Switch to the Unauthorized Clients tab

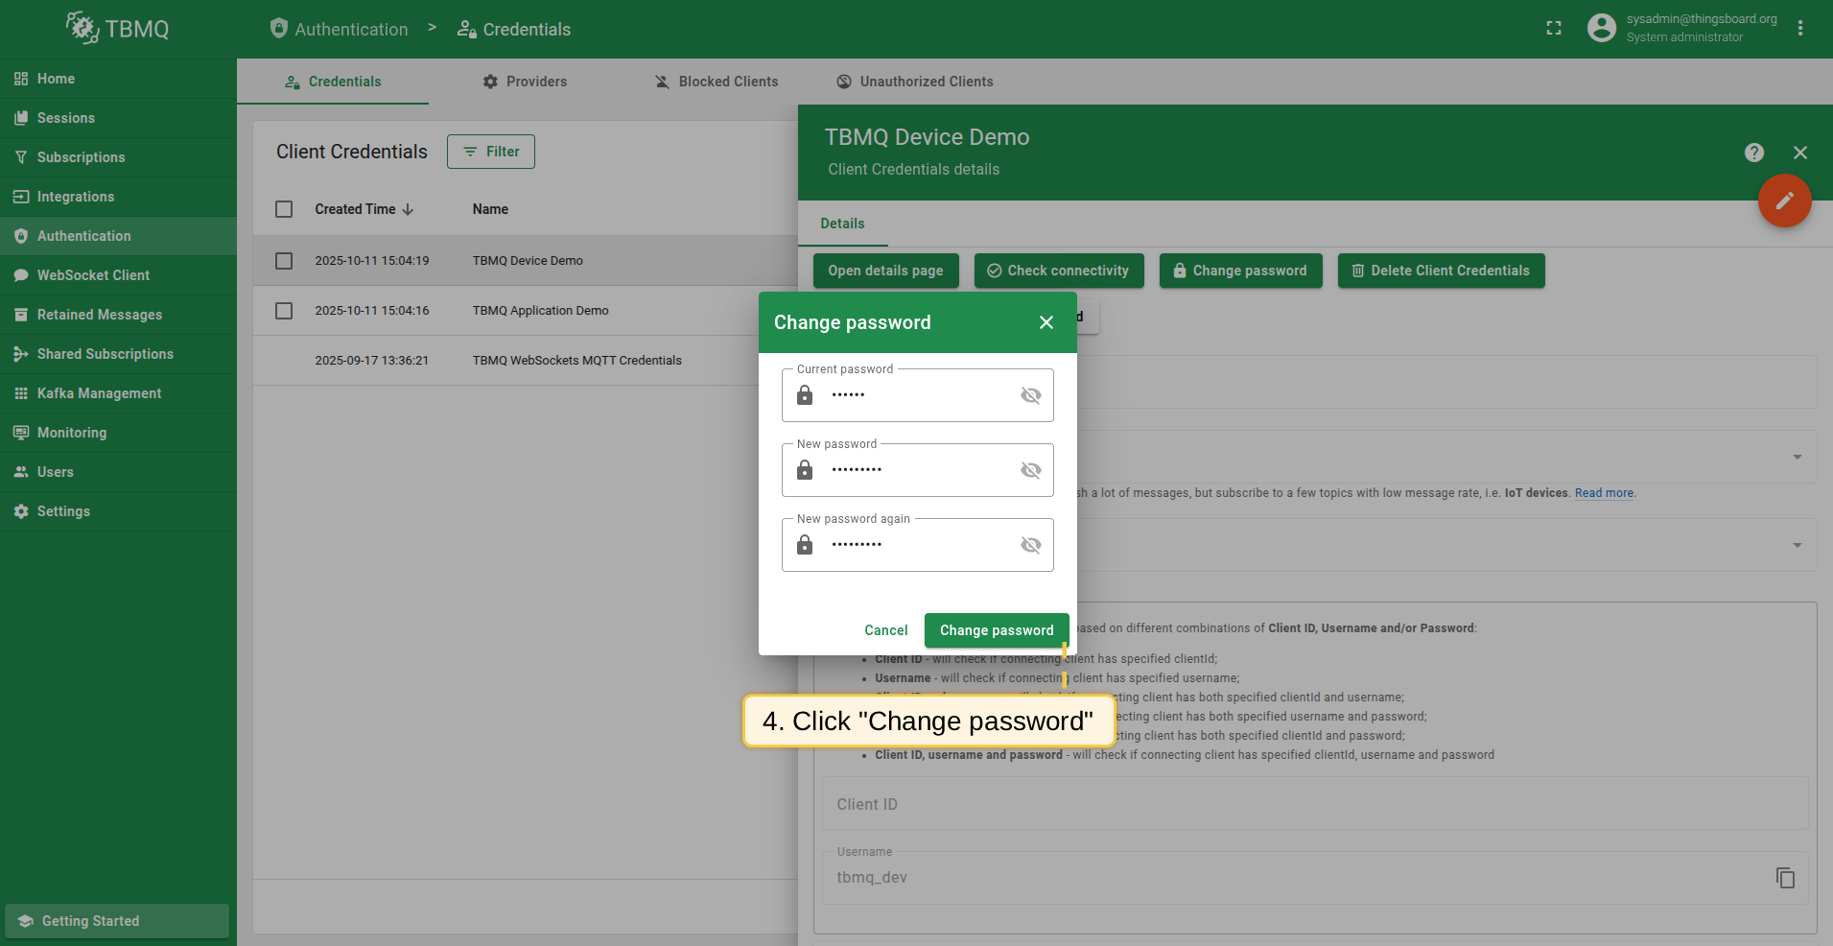click(x=914, y=82)
